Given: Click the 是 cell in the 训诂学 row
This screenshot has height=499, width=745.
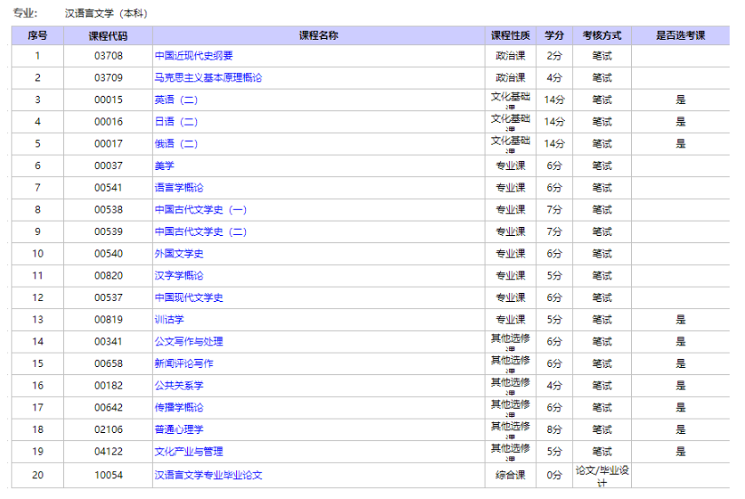Looking at the screenshot, I should (x=681, y=319).
